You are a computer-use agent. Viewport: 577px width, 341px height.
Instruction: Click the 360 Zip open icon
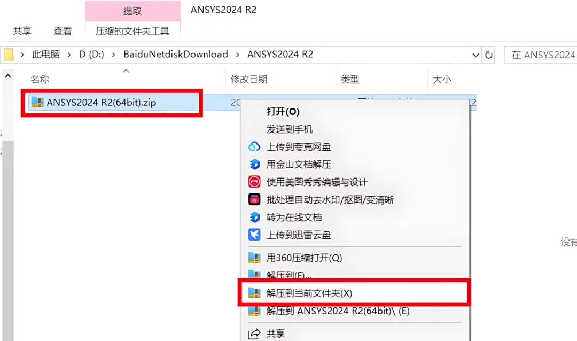click(x=254, y=258)
